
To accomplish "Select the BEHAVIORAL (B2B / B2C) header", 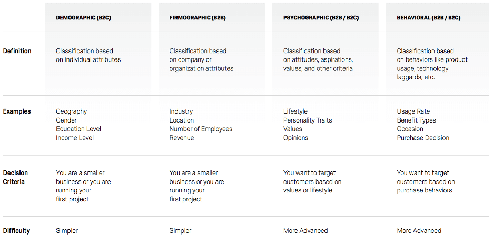I will (429, 18).
